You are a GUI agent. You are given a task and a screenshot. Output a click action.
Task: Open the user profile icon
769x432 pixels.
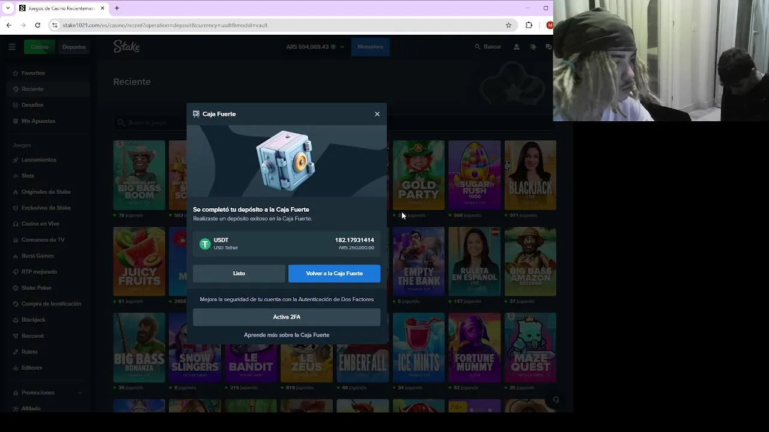point(516,47)
